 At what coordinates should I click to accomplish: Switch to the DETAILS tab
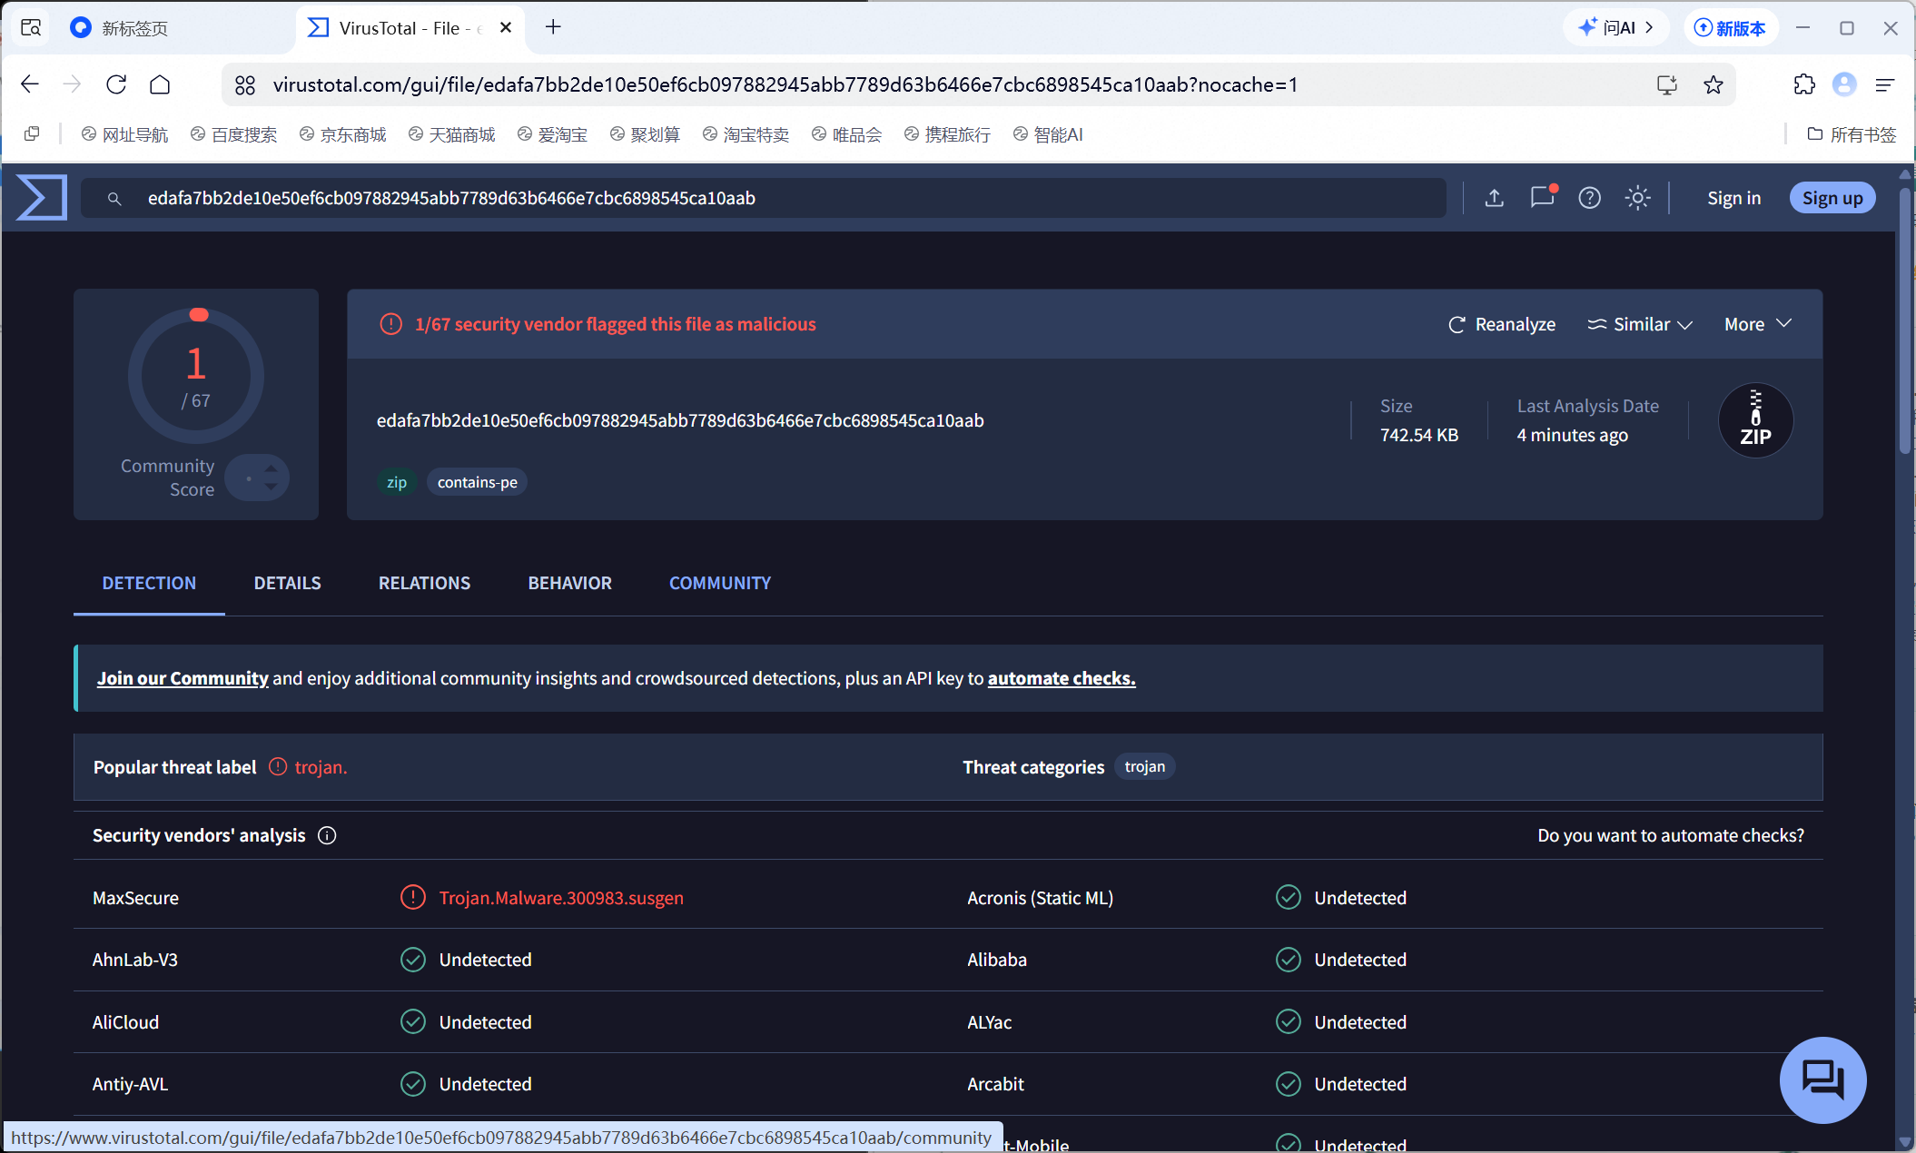point(287,583)
